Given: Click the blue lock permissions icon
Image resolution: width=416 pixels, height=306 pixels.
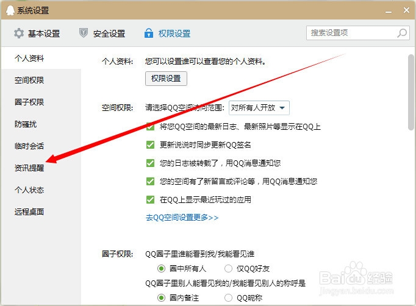Looking at the screenshot, I should (149, 33).
